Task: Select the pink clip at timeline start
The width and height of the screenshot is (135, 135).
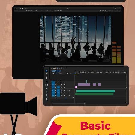Action: coord(76,87)
